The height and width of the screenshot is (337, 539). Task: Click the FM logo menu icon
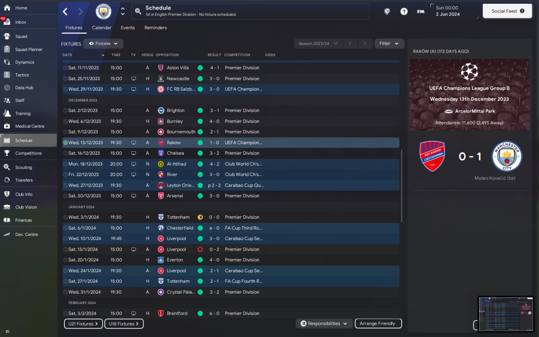pyautogui.click(x=420, y=11)
